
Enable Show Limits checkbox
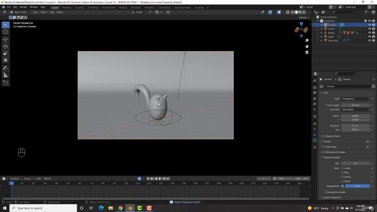342,168
